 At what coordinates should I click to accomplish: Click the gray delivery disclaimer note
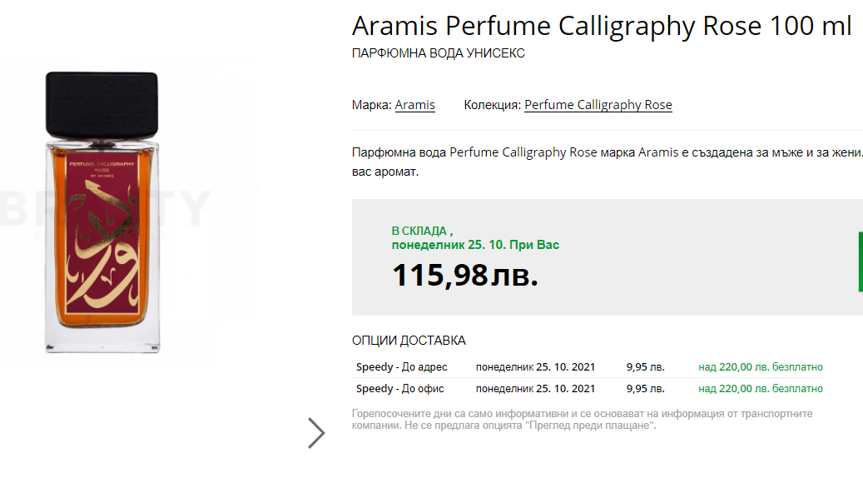click(x=582, y=420)
